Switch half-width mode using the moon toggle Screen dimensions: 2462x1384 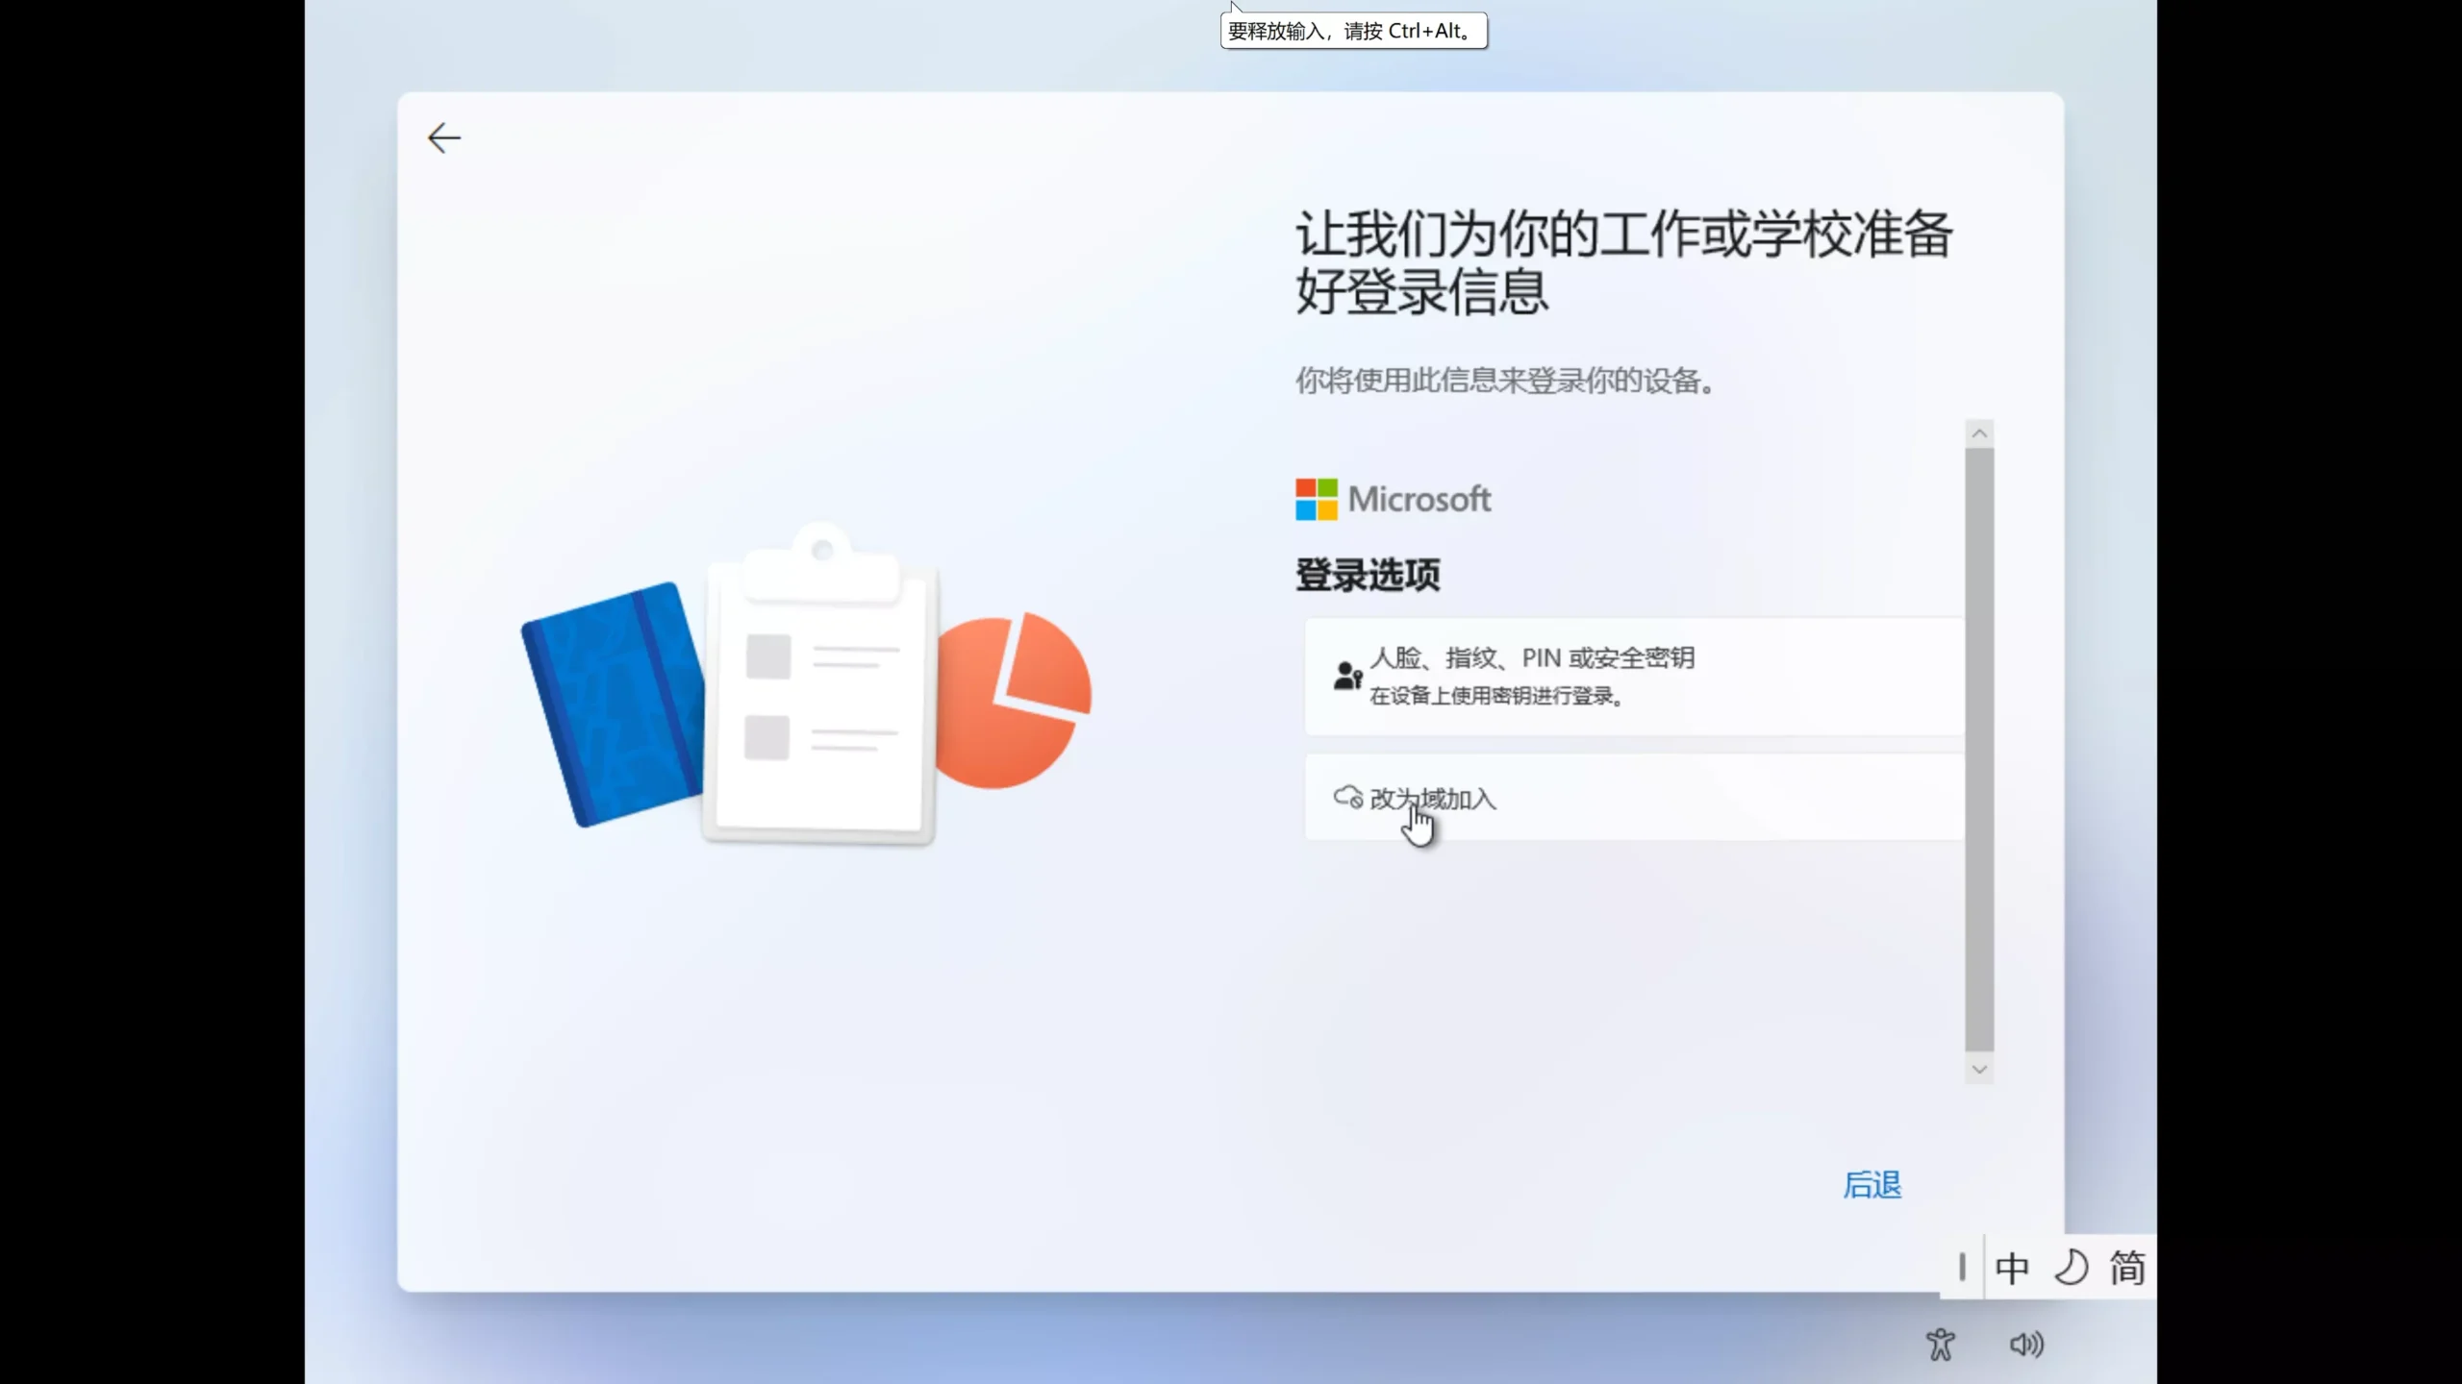(x=2070, y=1268)
